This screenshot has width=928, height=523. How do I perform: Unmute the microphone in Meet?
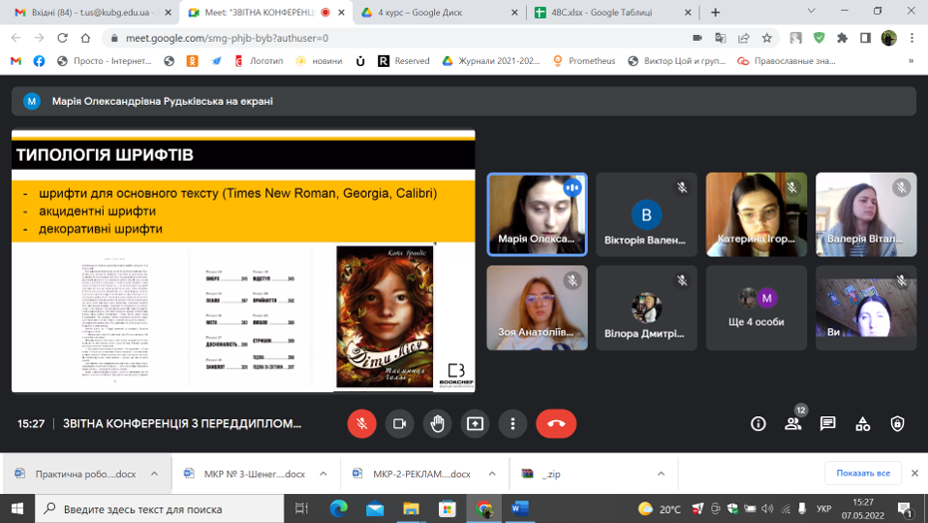click(361, 423)
